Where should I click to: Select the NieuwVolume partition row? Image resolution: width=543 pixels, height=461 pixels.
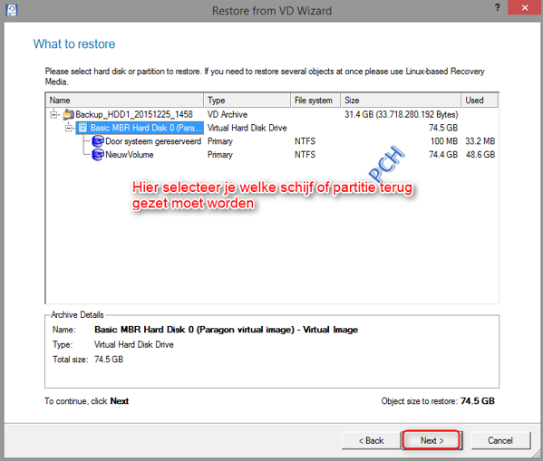[272, 155]
